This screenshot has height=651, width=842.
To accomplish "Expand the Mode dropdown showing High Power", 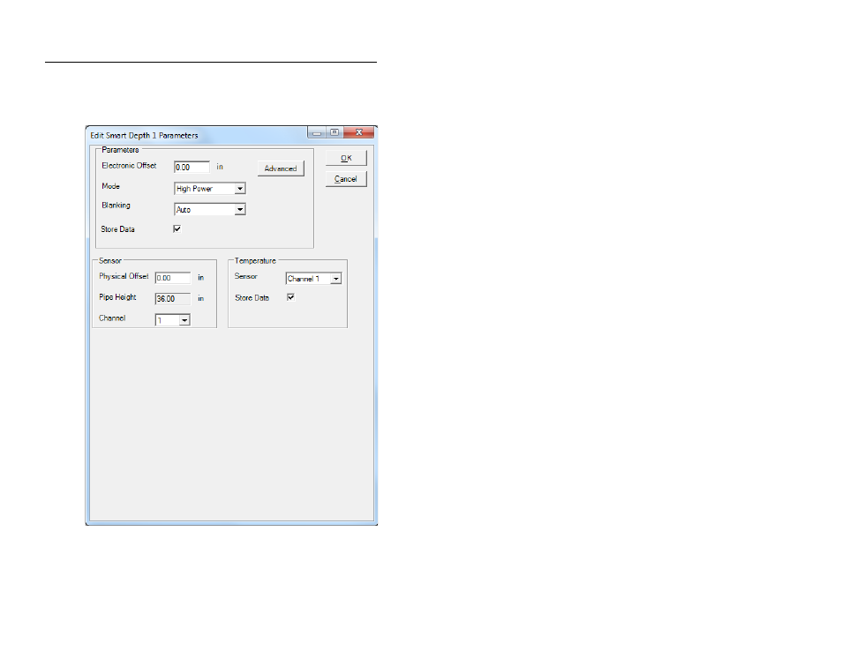I will pyautogui.click(x=209, y=189).
